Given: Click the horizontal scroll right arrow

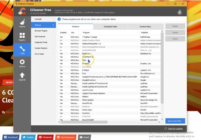Looking at the screenshot, I should click(x=159, y=122).
